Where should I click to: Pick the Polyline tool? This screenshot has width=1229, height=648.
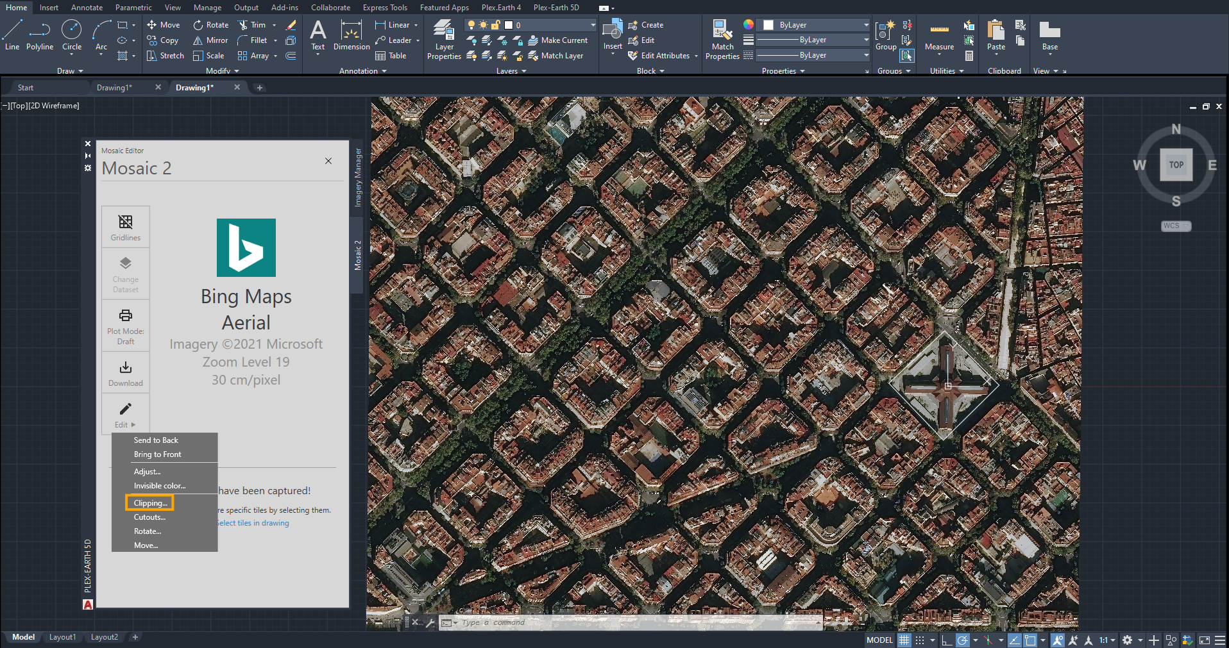click(x=40, y=35)
